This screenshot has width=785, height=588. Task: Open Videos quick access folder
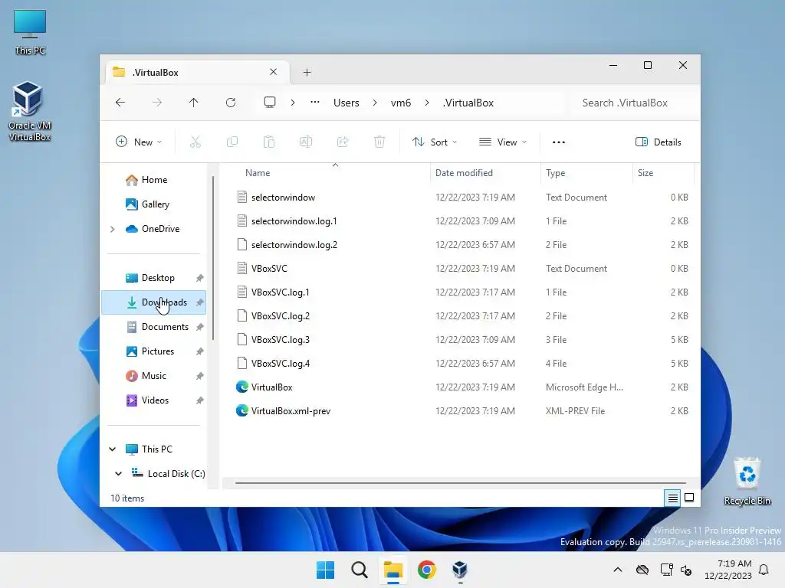[154, 400]
